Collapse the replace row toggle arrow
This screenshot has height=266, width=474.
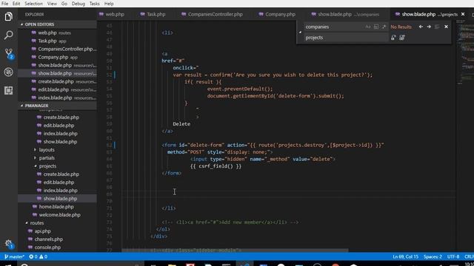pyautogui.click(x=300, y=33)
